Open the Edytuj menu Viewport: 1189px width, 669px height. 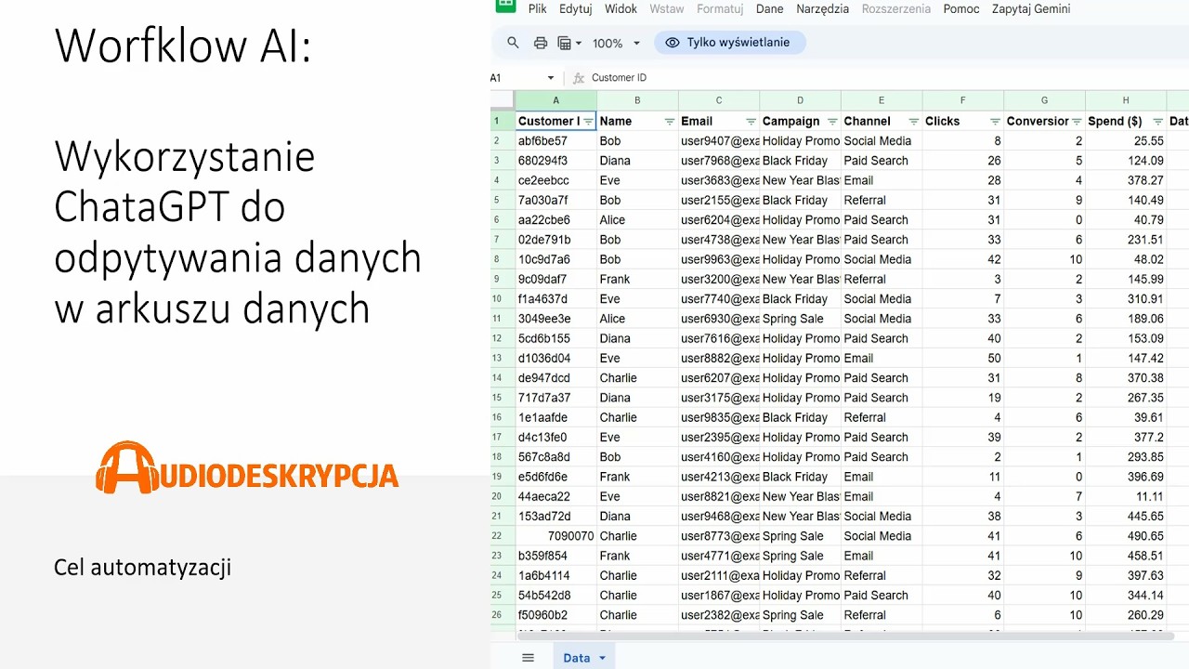(x=576, y=8)
